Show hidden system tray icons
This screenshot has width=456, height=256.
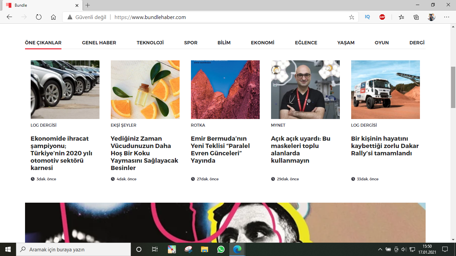click(x=380, y=249)
